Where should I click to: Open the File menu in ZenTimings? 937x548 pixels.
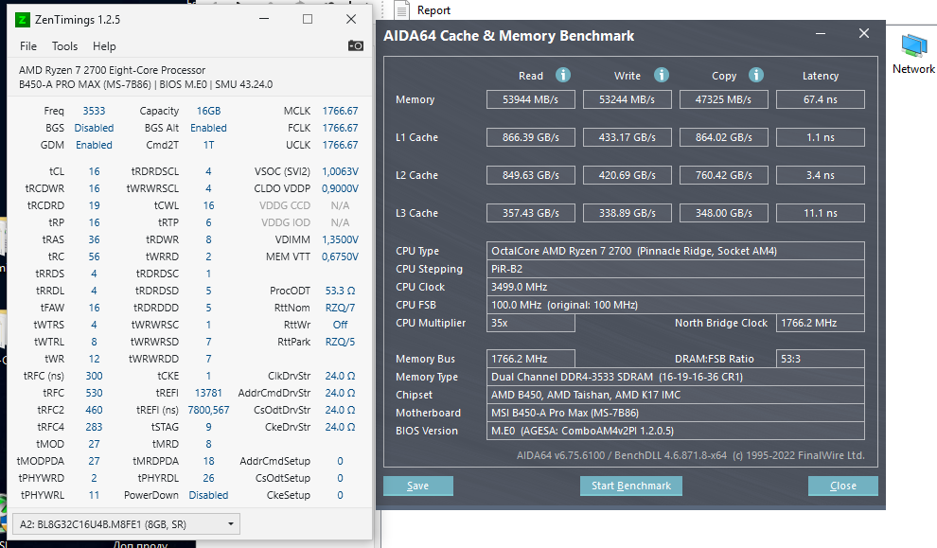28,46
